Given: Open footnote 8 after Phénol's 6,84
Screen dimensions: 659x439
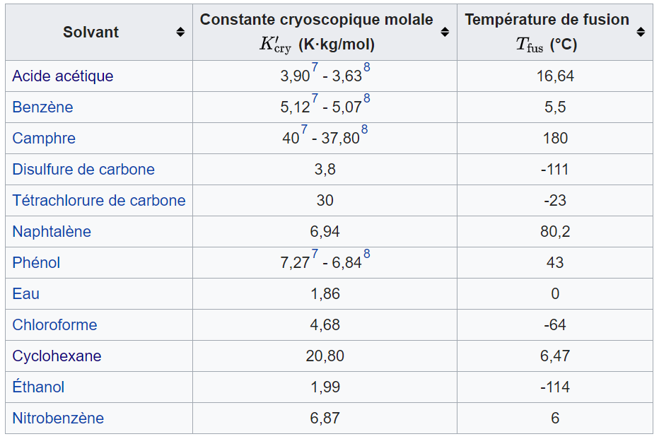Looking at the screenshot, I should click(366, 254).
